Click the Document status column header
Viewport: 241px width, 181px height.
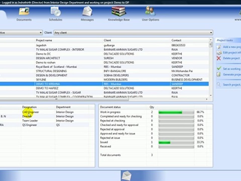click(x=110, y=107)
